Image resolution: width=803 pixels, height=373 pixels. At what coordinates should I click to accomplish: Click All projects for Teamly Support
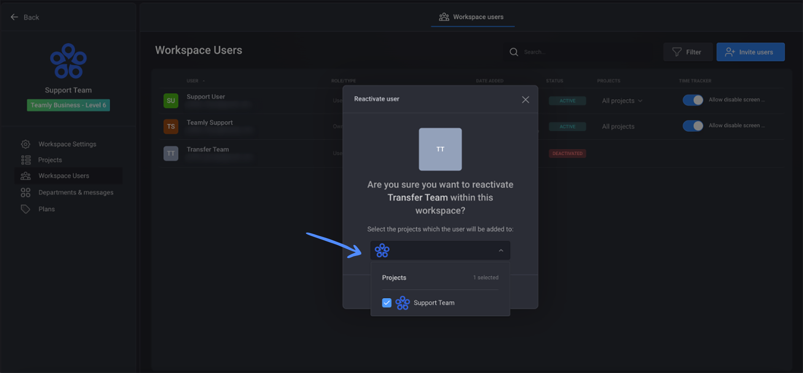[x=618, y=126]
